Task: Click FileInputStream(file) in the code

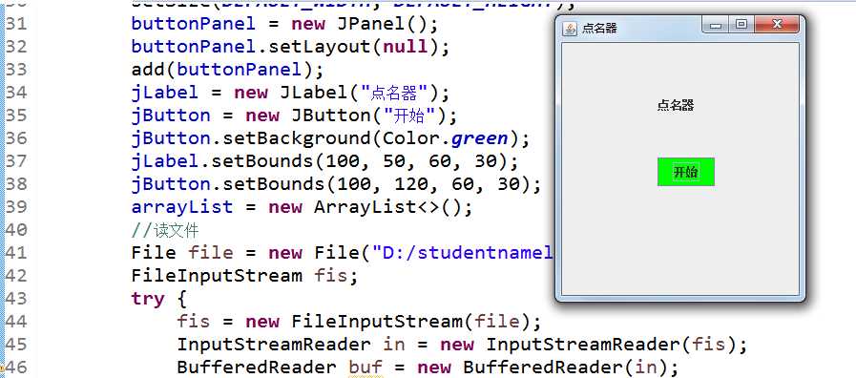Action: point(410,322)
